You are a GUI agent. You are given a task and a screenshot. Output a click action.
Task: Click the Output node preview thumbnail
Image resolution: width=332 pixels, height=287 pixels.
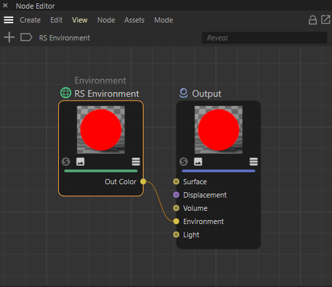point(218,130)
